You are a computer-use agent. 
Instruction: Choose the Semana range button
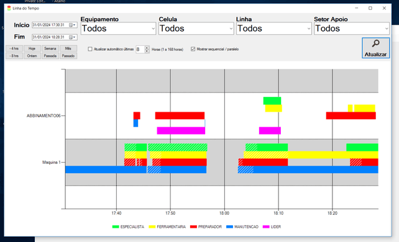coord(50,48)
